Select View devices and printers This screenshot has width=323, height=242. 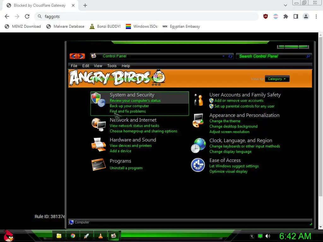tap(131, 146)
